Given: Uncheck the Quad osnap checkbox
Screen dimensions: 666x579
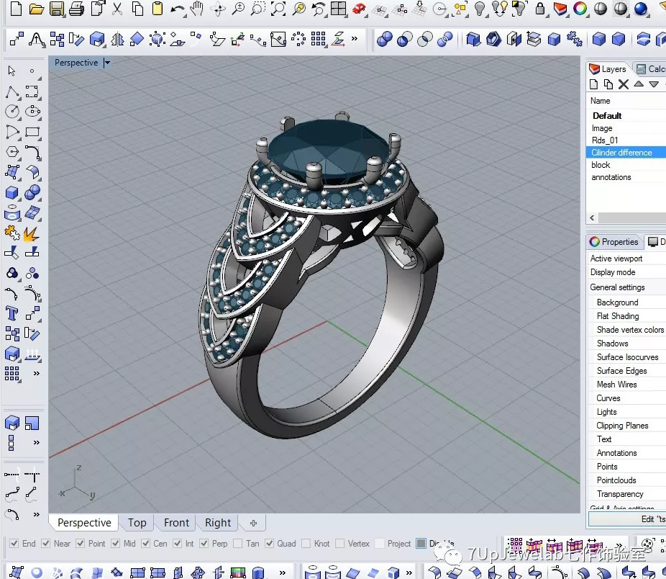Looking at the screenshot, I should [x=270, y=544].
